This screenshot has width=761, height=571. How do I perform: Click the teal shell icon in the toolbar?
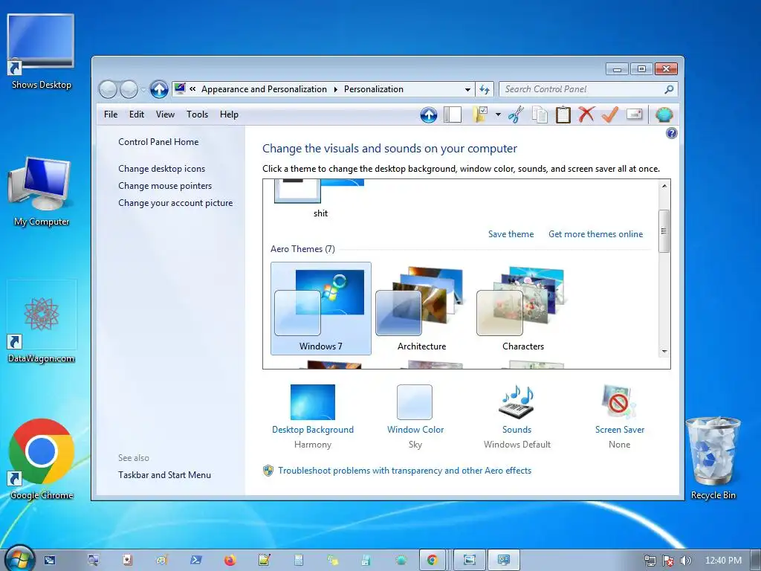coord(664,115)
